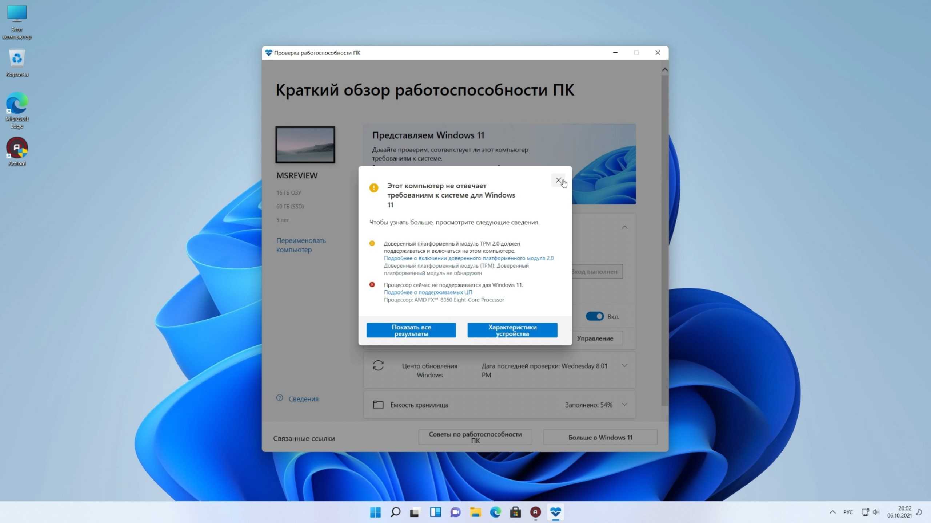
Task: Show hidden tray icons chevron
Action: [x=832, y=512]
